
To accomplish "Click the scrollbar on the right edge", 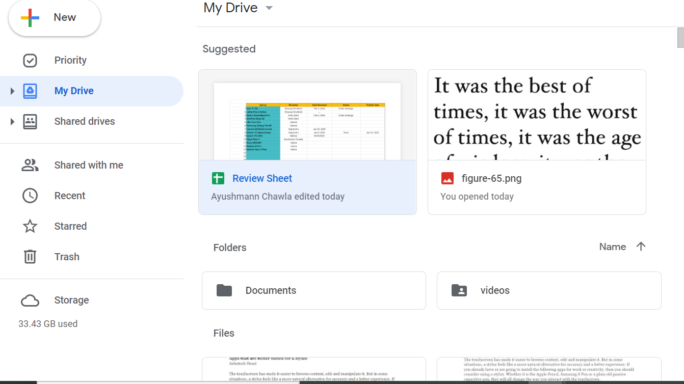I will click(x=680, y=38).
